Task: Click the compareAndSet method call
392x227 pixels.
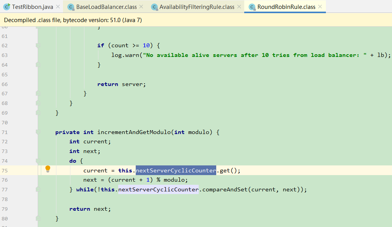Action: tap(225, 189)
